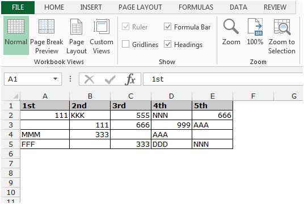Open the FILE tab
Viewport: 304px width, 204px height.
point(18,7)
